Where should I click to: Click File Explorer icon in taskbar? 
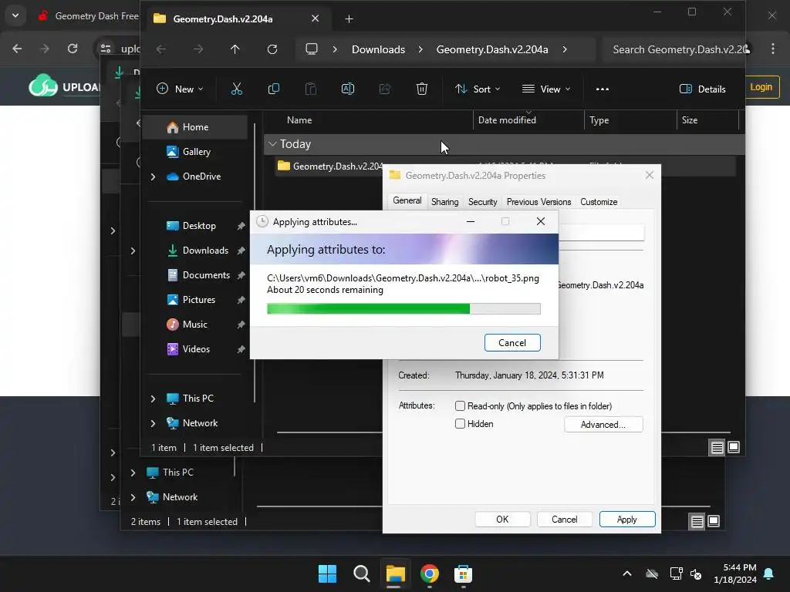coord(396,573)
